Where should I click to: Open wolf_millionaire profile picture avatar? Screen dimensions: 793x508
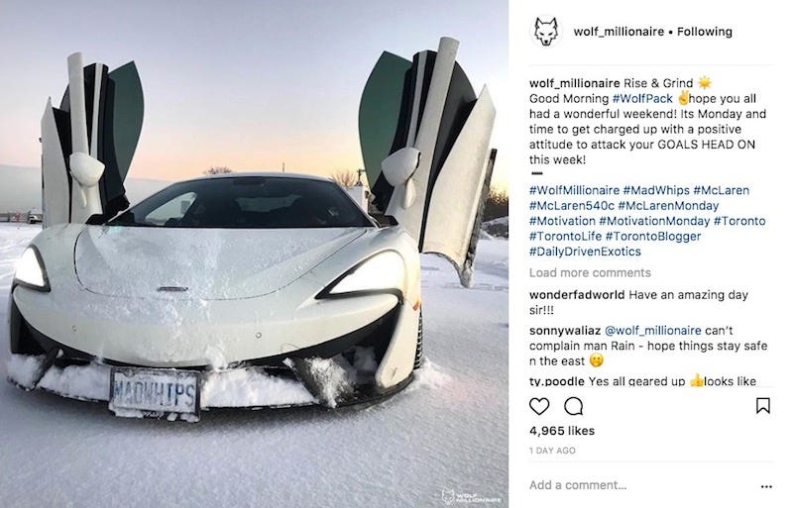click(546, 32)
